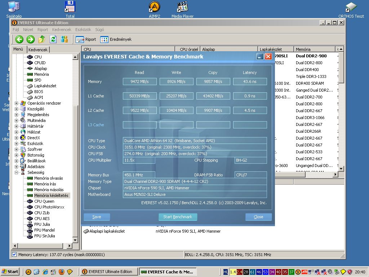Screen dimensions: 369x277
Task: Collapse Sebesség tree node
Action: [16, 172]
